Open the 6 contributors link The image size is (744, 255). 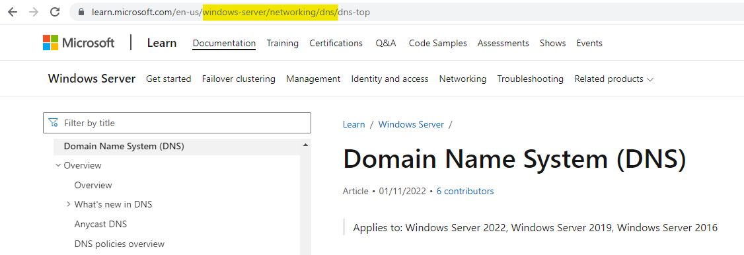pyautogui.click(x=465, y=191)
